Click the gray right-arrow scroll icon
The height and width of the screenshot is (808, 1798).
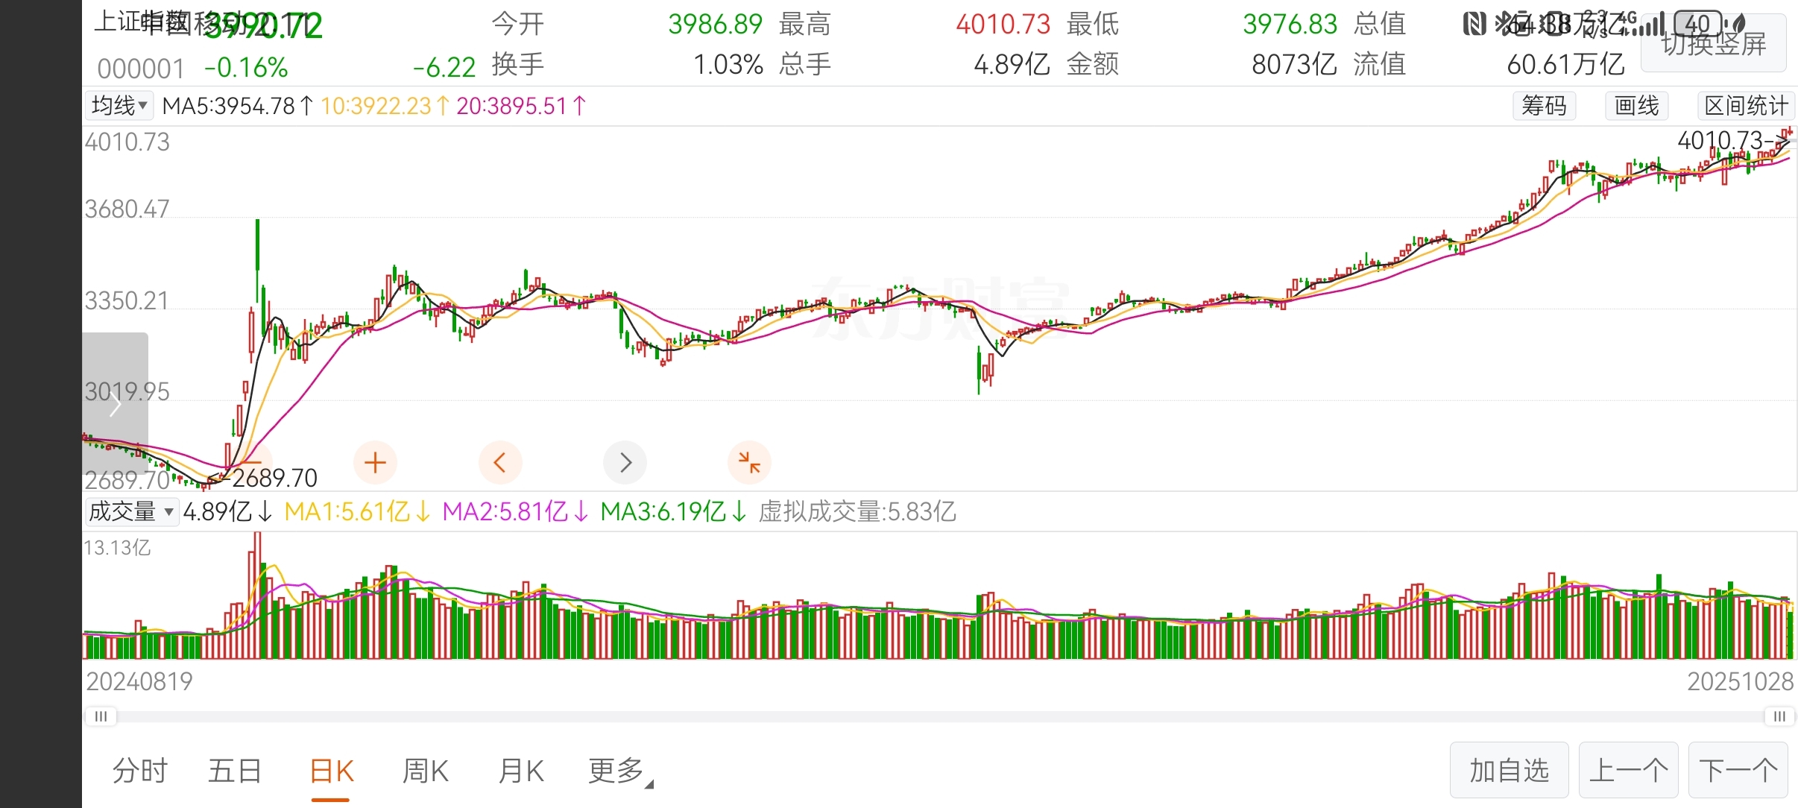coord(625,463)
